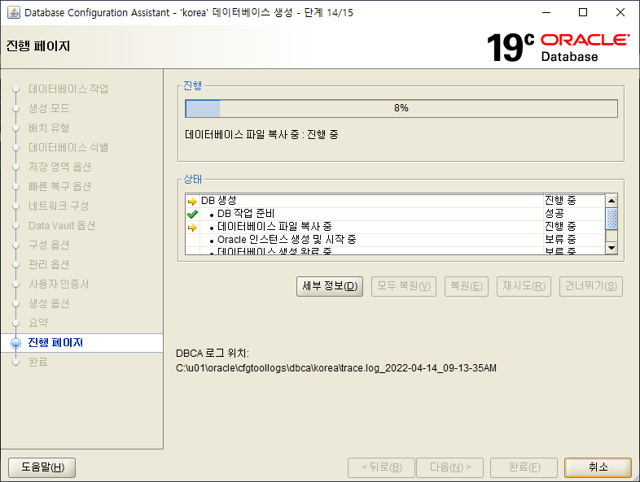Click the 데이터베이스 파일 복사 중 : 진행 중 message

pyautogui.click(x=261, y=135)
